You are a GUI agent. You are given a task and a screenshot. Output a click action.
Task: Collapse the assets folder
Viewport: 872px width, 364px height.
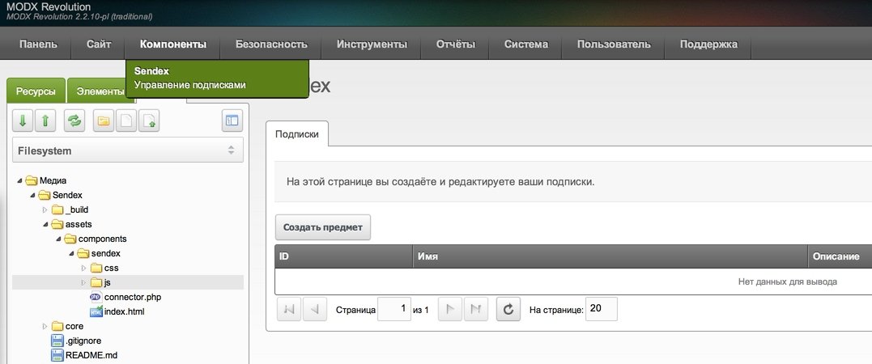45,224
